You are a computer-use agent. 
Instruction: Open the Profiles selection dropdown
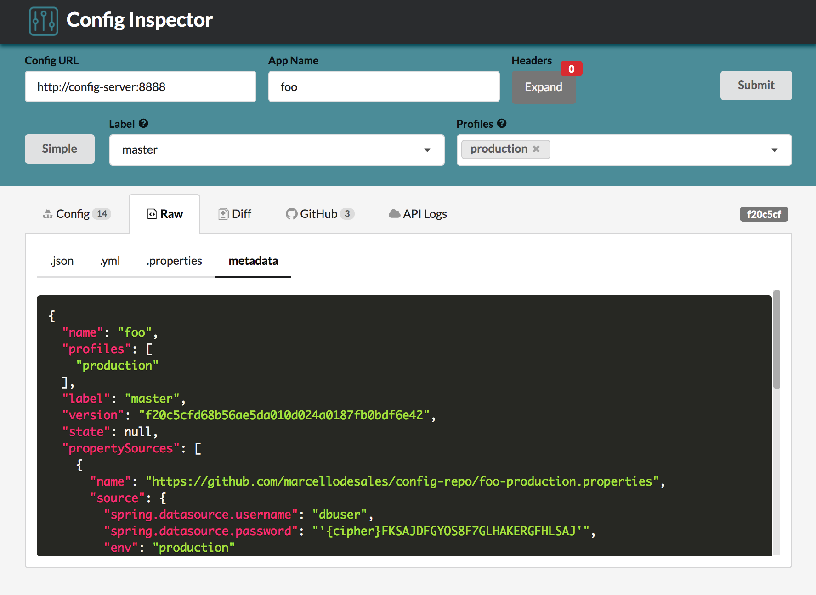coord(775,150)
